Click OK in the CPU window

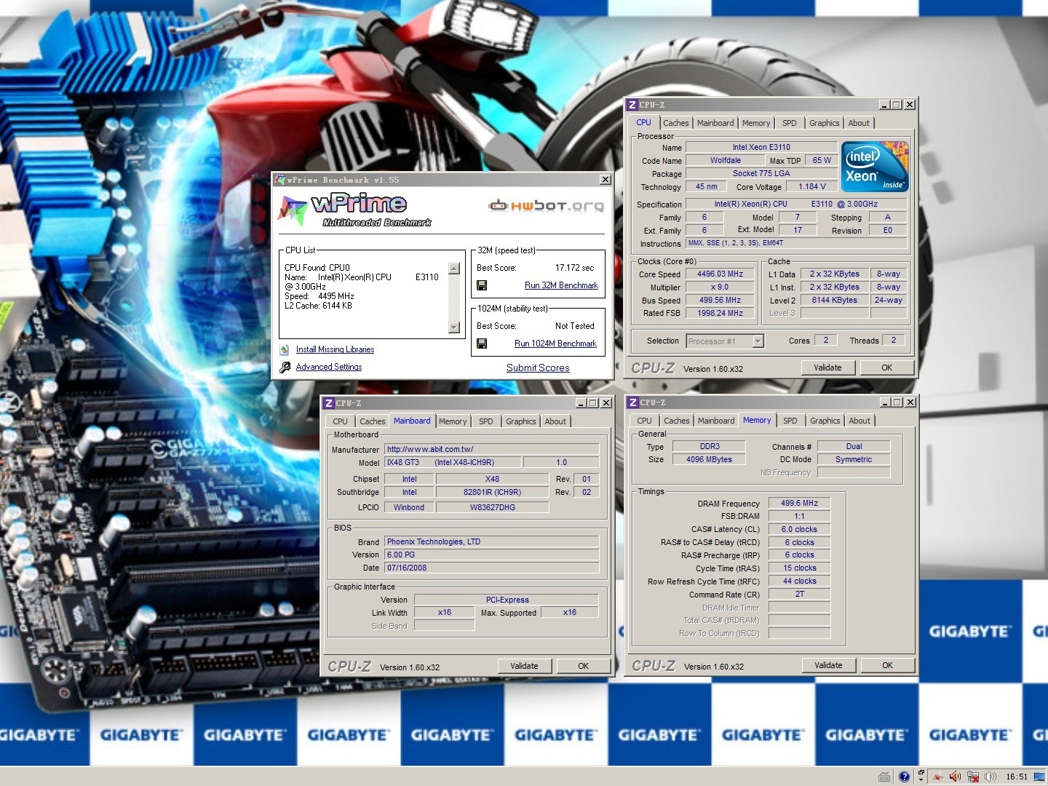[x=886, y=368]
